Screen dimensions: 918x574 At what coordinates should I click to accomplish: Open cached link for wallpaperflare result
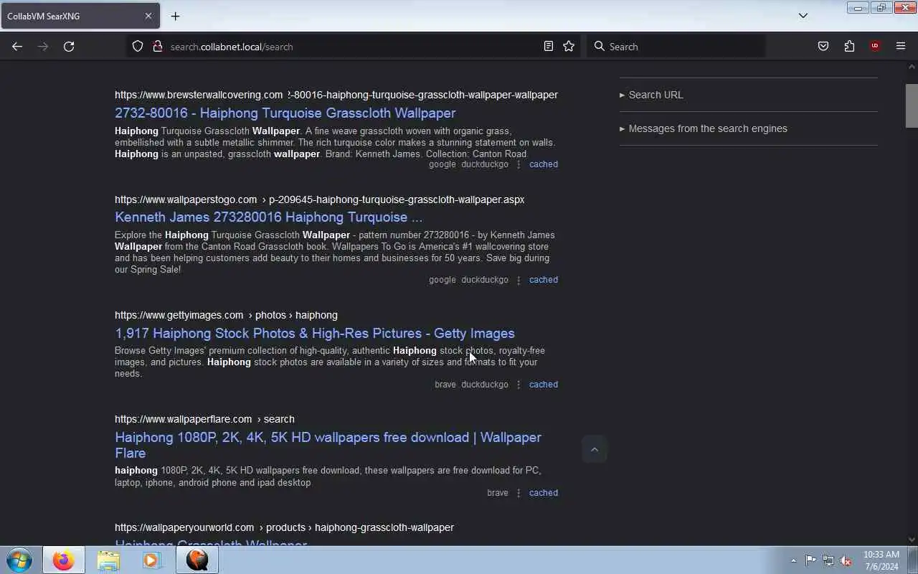[543, 493]
